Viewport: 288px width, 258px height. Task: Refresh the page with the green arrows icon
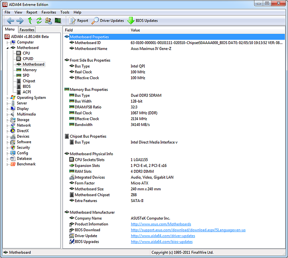tap(39, 20)
